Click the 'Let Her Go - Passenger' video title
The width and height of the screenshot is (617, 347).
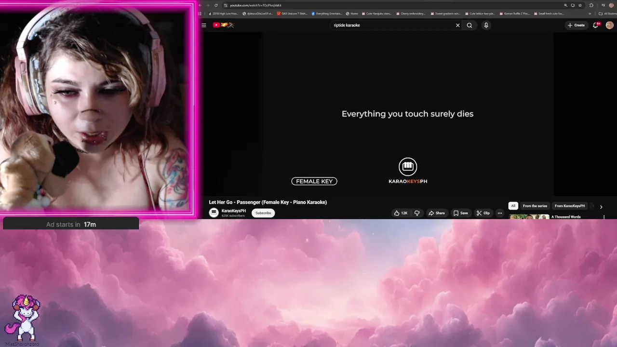coord(268,202)
